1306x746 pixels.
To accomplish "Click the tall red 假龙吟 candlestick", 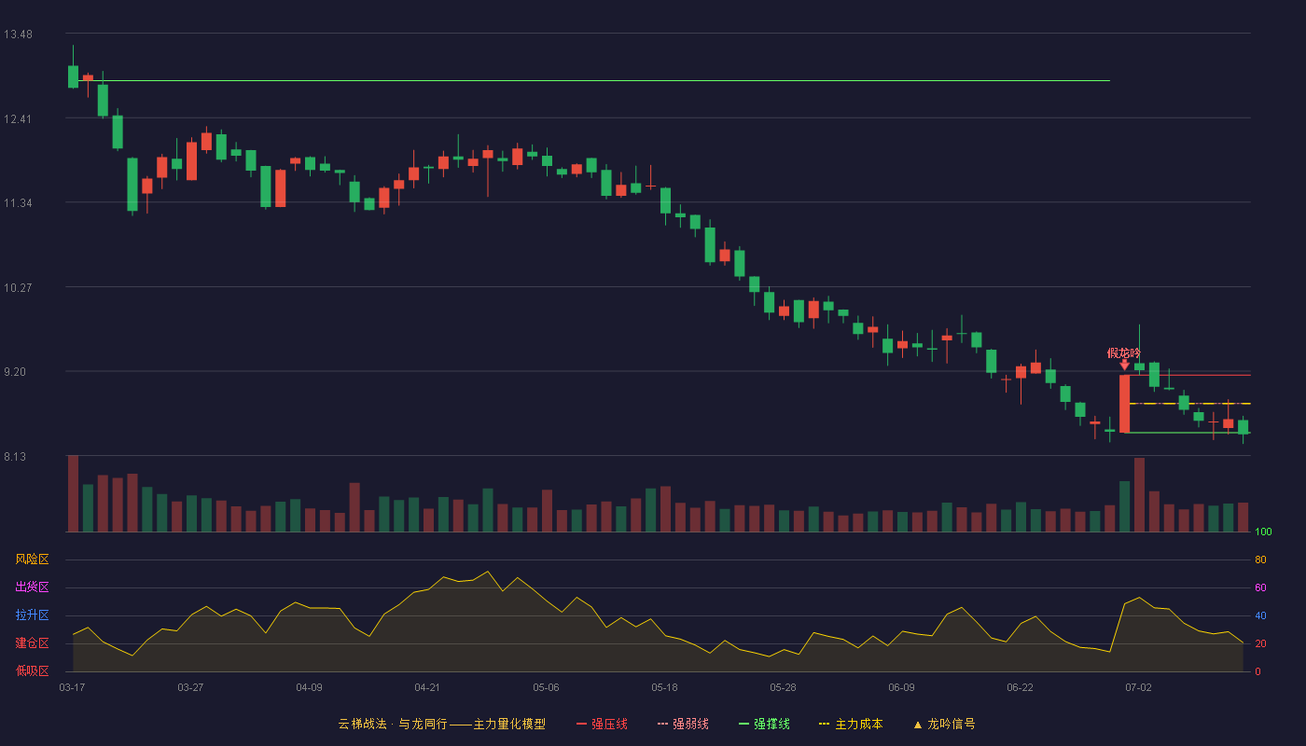I will pyautogui.click(x=1124, y=404).
